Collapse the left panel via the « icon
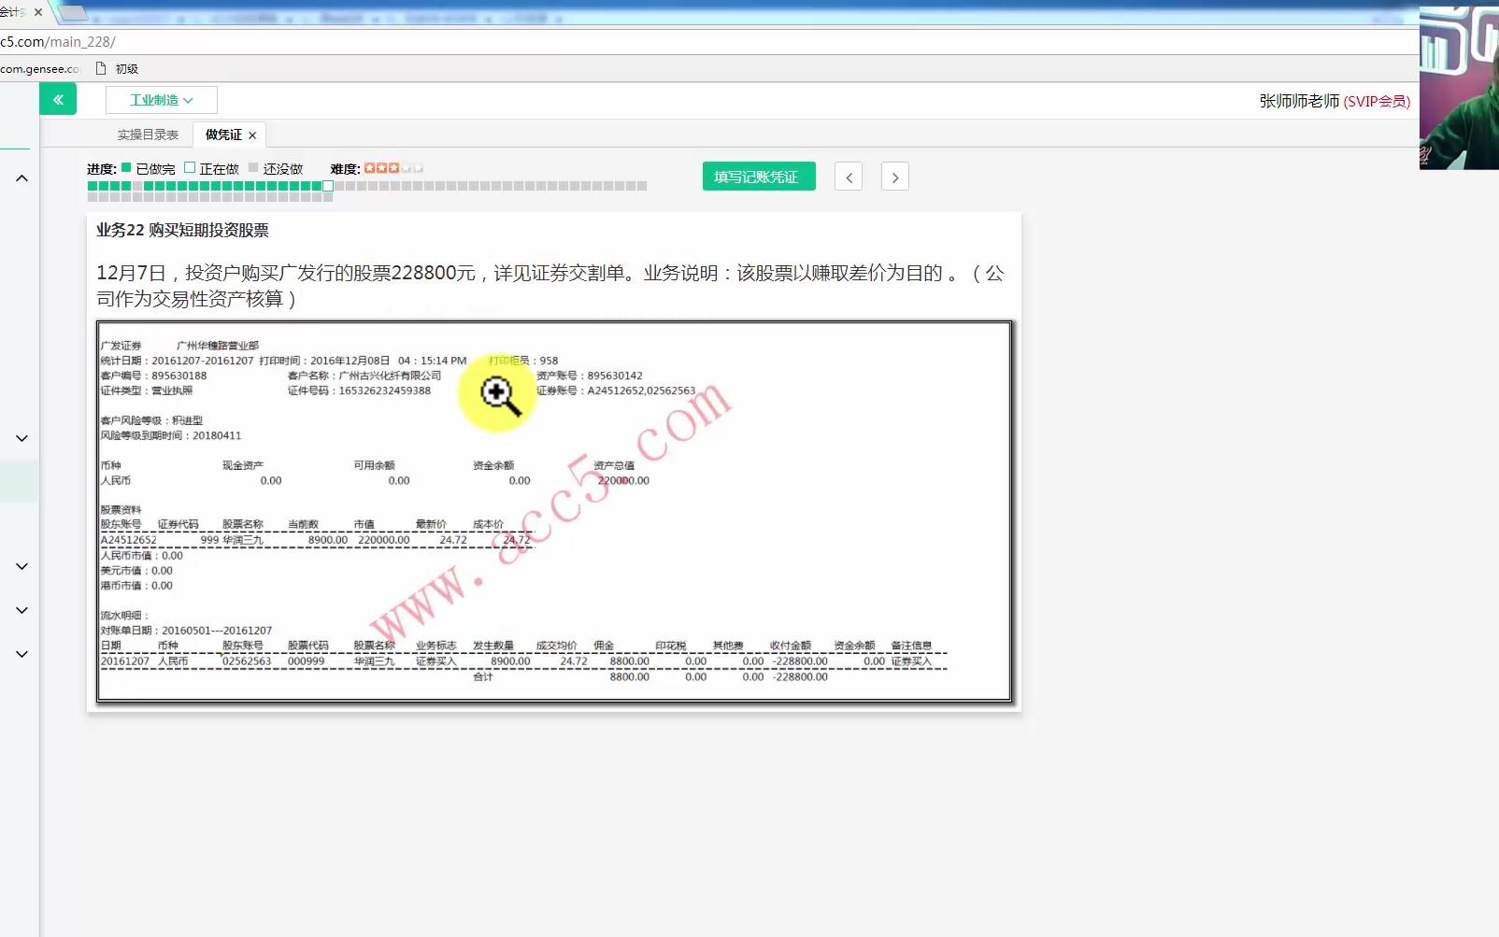Image resolution: width=1499 pixels, height=937 pixels. [58, 99]
